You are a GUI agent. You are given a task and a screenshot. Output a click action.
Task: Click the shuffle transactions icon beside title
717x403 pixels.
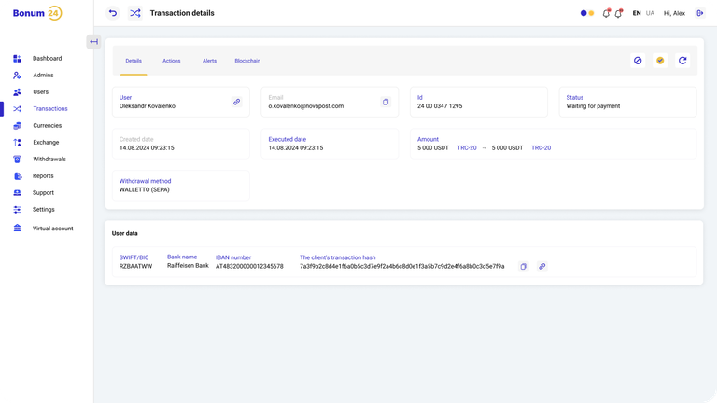point(134,13)
